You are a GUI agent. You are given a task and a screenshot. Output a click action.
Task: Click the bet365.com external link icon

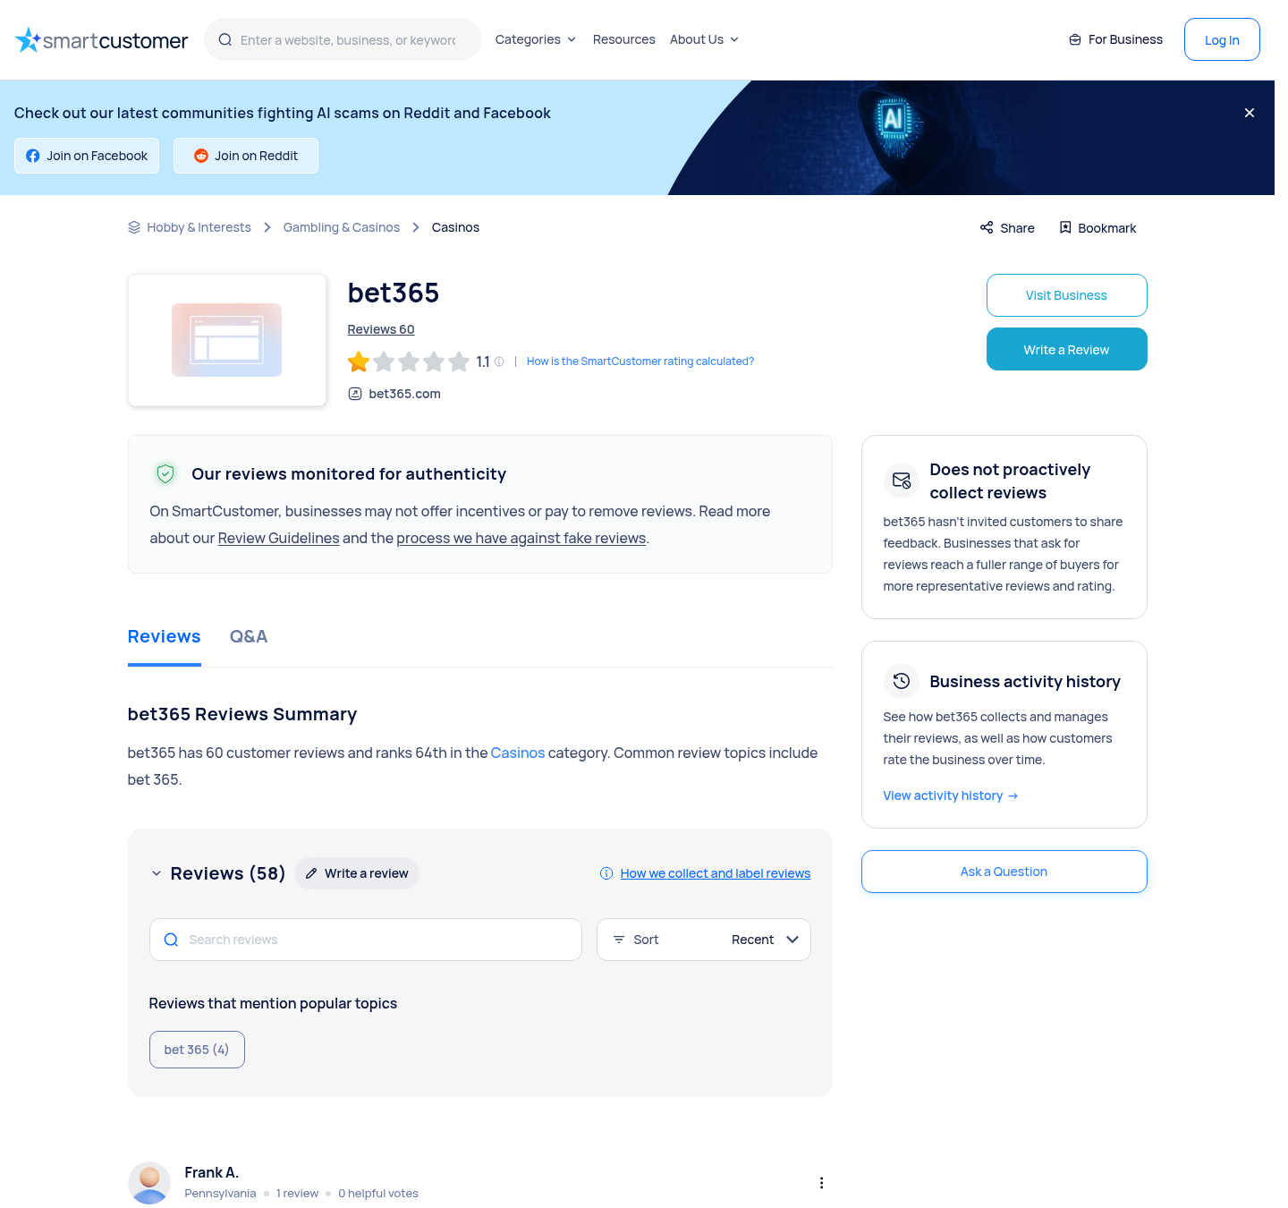point(355,394)
